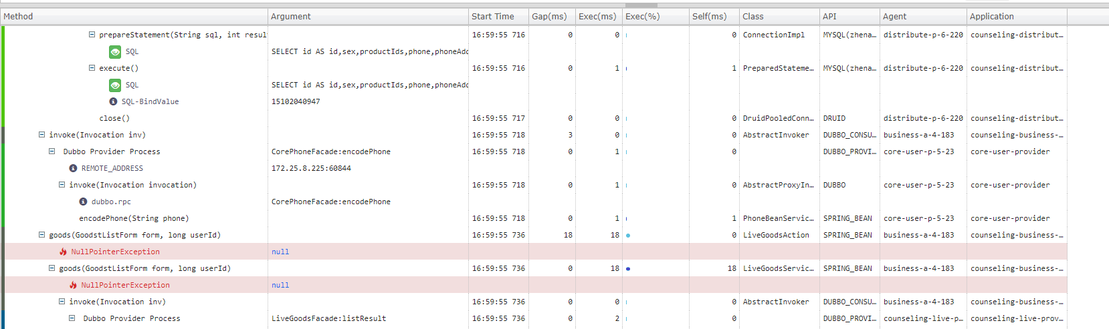Click the API column header
Image resolution: width=1109 pixels, height=329 pixels.
[849, 16]
